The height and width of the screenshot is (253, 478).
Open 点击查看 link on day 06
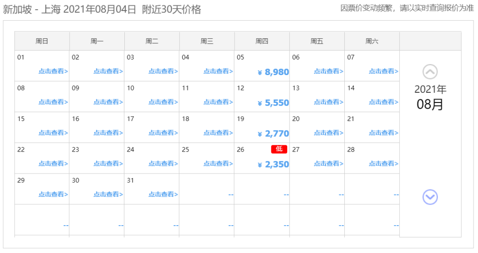[328, 71]
